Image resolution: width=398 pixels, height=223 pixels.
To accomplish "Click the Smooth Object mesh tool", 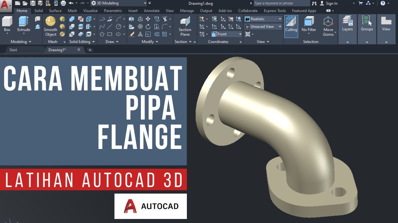I will click(50, 26).
